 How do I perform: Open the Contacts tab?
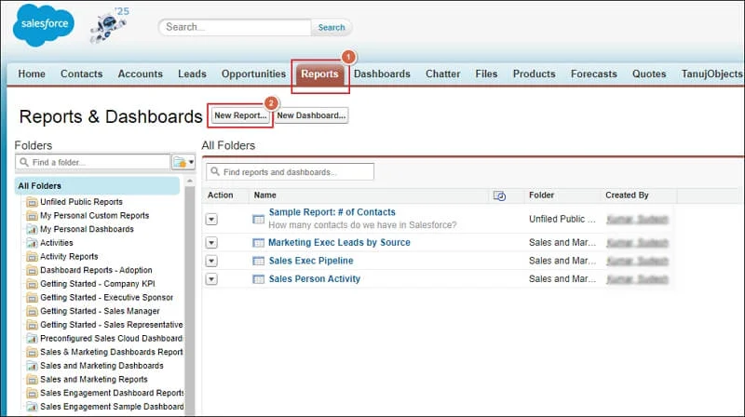click(81, 74)
